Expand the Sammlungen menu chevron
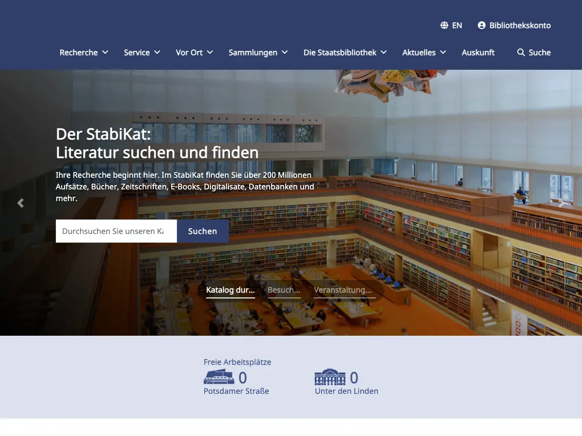Screen dimensions: 582x436 click(285, 52)
